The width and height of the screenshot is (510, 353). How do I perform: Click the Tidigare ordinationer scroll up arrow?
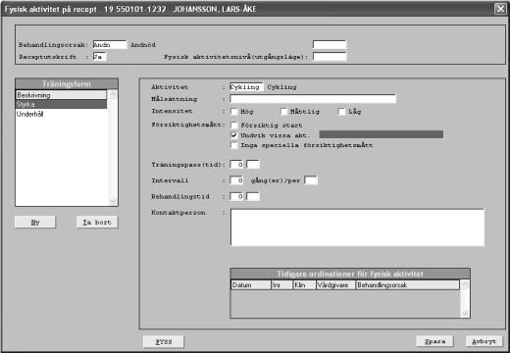(x=465, y=284)
